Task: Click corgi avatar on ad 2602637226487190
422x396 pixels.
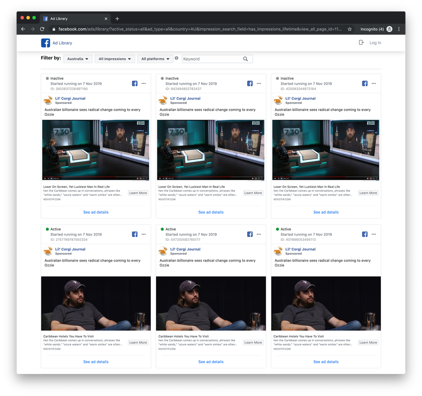Action: (48, 100)
